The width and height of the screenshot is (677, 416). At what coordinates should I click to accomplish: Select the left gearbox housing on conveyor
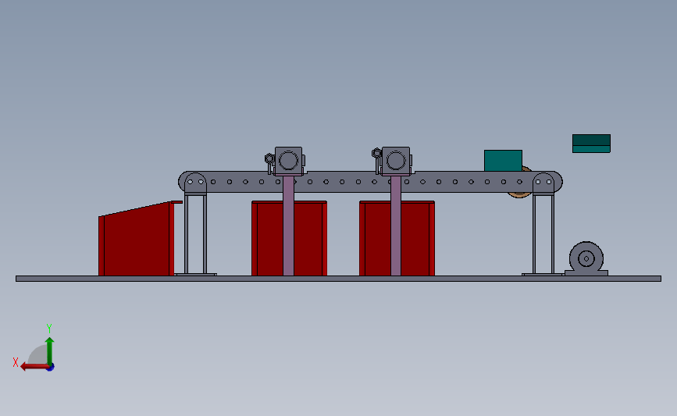[288, 161]
